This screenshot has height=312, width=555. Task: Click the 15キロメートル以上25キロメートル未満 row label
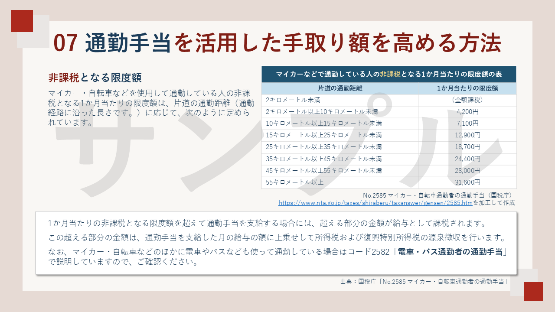coord(324,135)
